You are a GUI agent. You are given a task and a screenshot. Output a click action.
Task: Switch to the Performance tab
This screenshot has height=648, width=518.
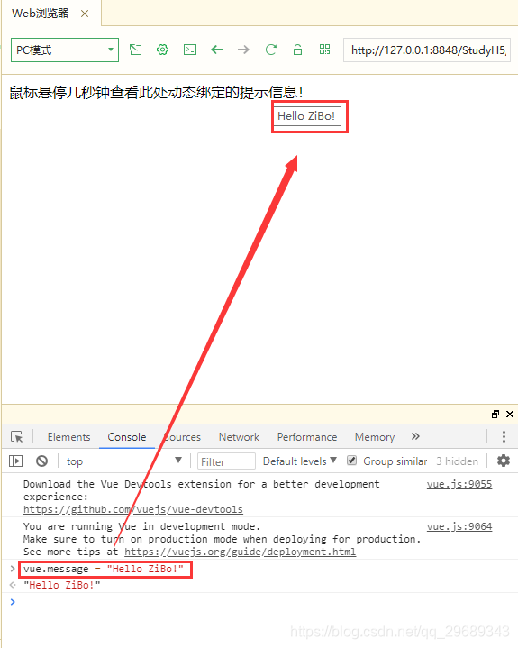[307, 437]
